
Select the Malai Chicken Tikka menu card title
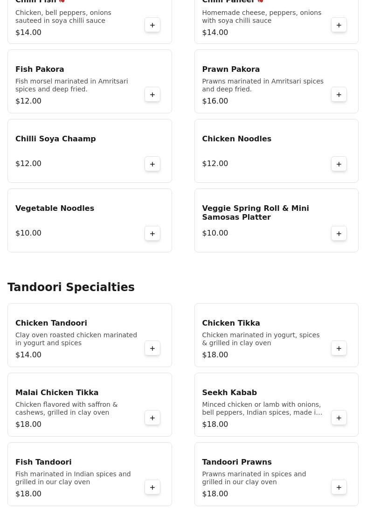(x=57, y=392)
